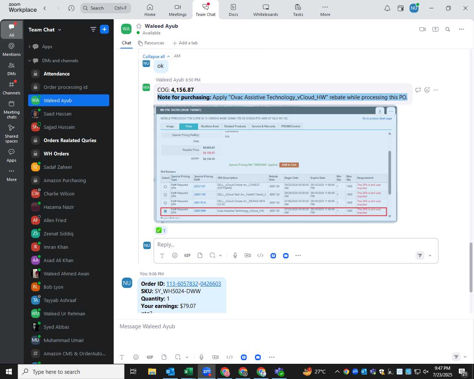Image resolution: width=474 pixels, height=379 pixels.
Task: Click the Search box in top bar
Action: coord(106,8)
